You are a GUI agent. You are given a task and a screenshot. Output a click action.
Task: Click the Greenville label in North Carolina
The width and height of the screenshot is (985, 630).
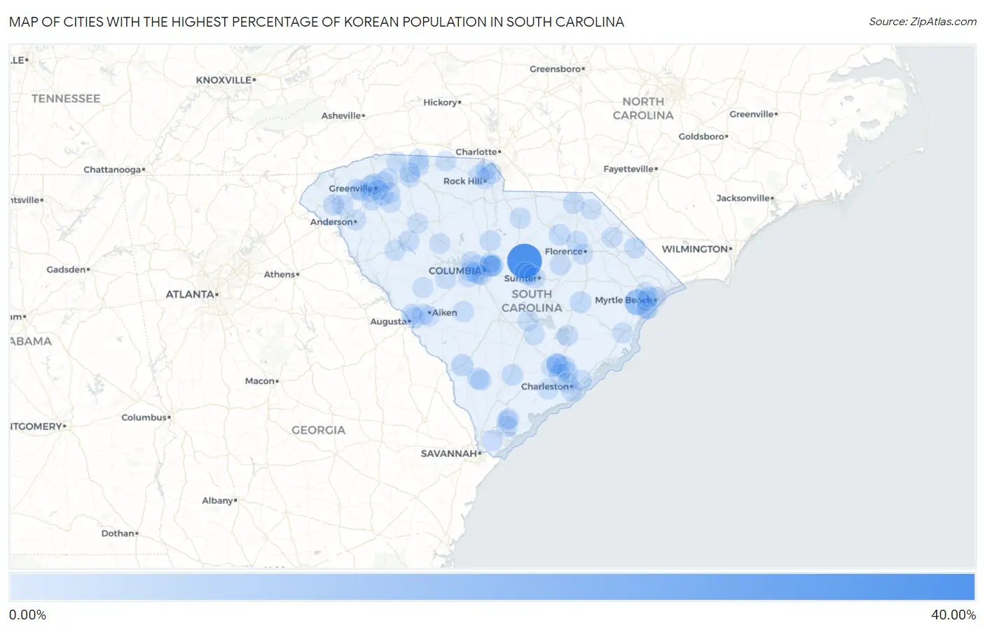752,114
